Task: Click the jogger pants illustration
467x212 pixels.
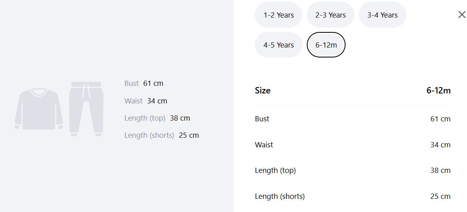Action: pyautogui.click(x=86, y=109)
